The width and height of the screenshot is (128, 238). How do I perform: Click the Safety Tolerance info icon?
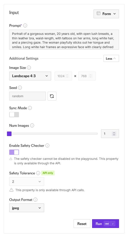(x=38, y=173)
